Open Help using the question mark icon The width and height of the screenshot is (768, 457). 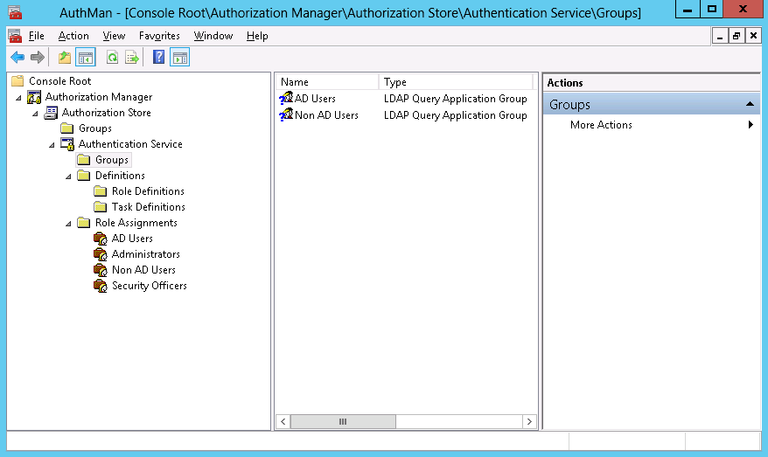pos(158,58)
